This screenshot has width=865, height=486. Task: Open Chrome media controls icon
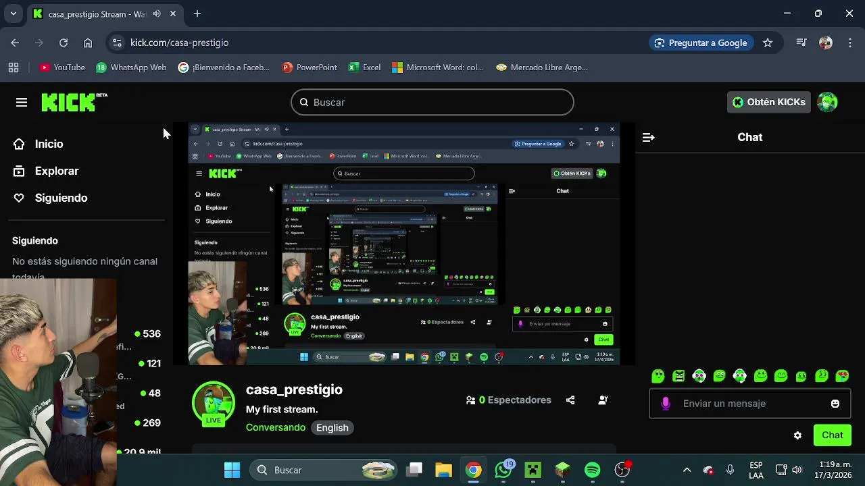point(801,43)
